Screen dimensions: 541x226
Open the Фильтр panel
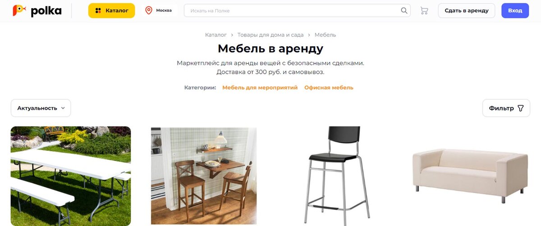tap(506, 108)
